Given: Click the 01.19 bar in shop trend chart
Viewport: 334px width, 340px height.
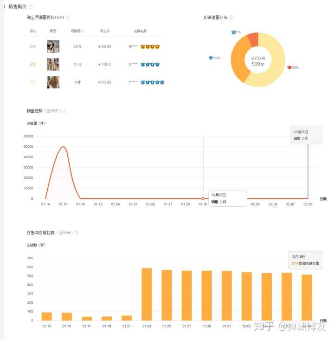Looking at the screenshot, I should [x=107, y=319].
